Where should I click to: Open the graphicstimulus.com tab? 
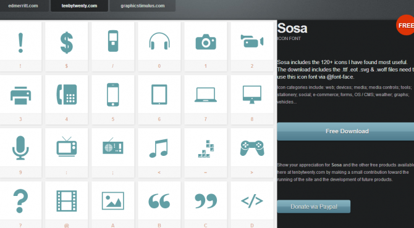coord(143,6)
